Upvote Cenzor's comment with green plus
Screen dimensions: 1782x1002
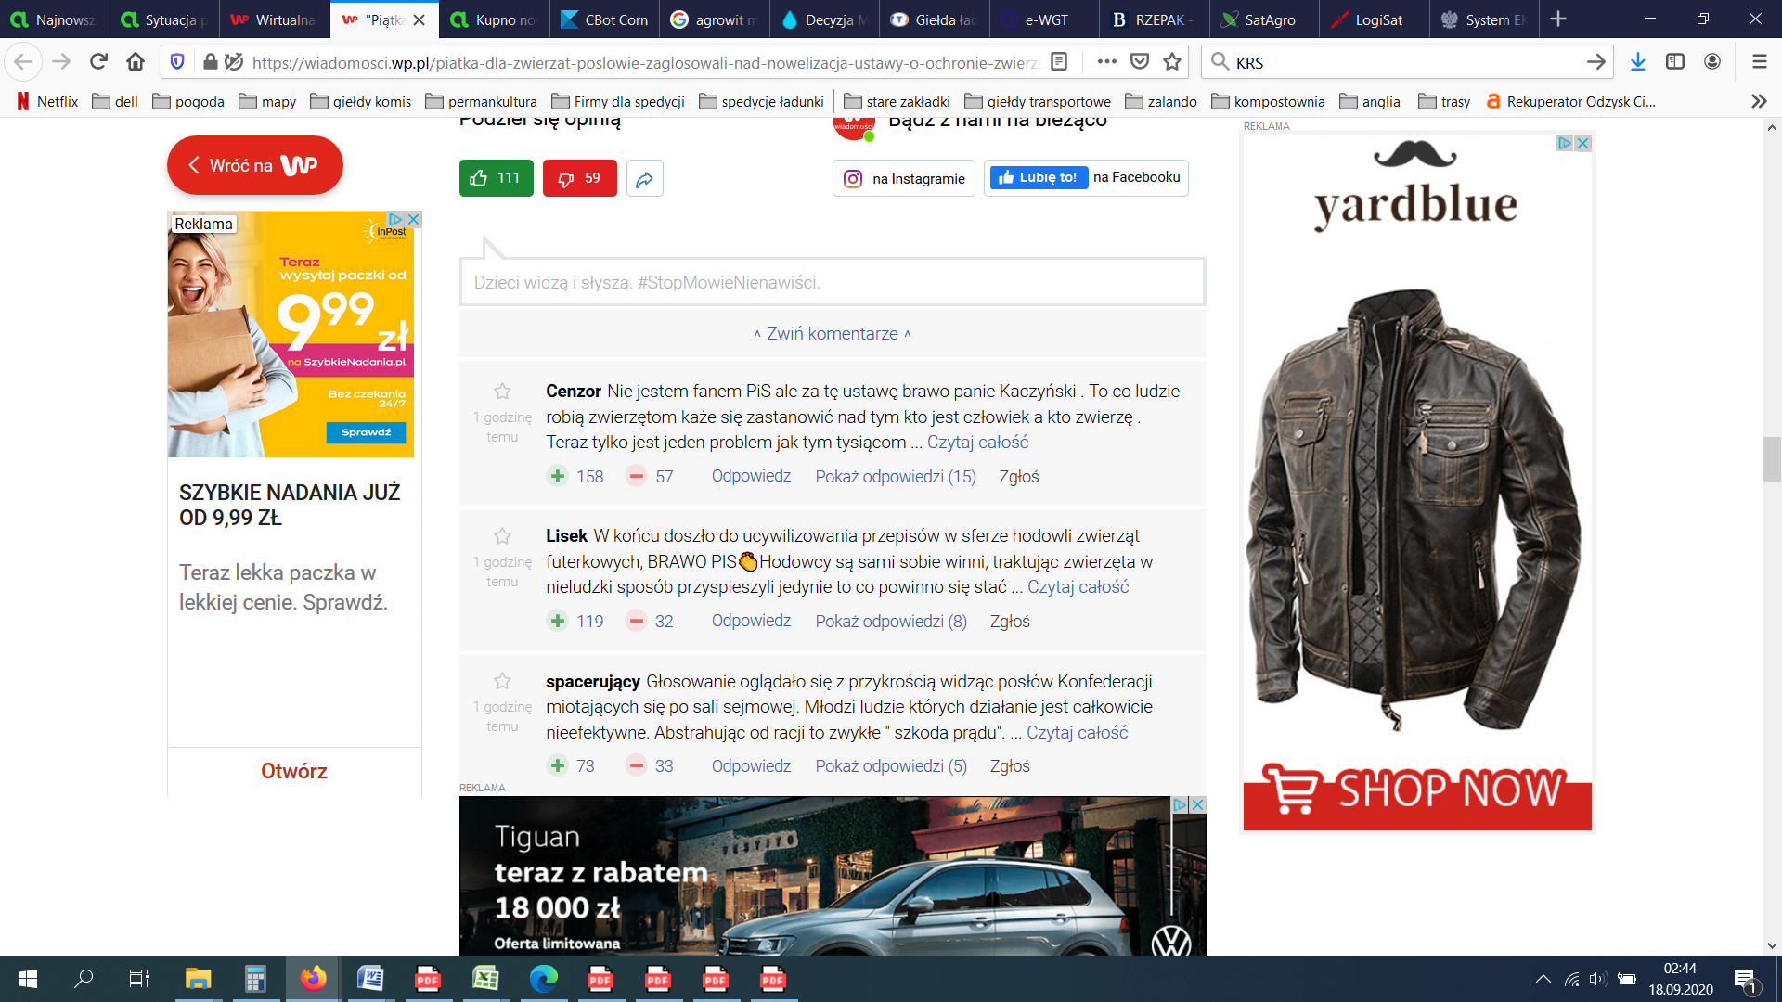click(x=557, y=476)
